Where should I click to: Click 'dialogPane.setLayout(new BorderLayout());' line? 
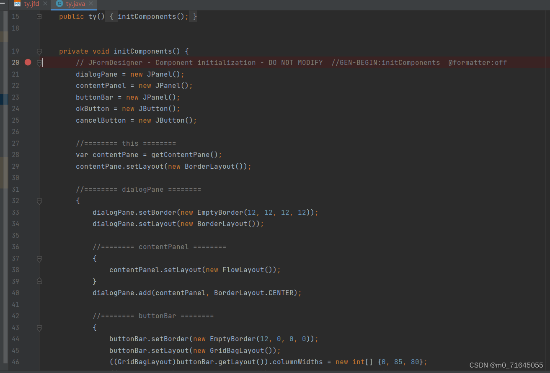click(178, 224)
